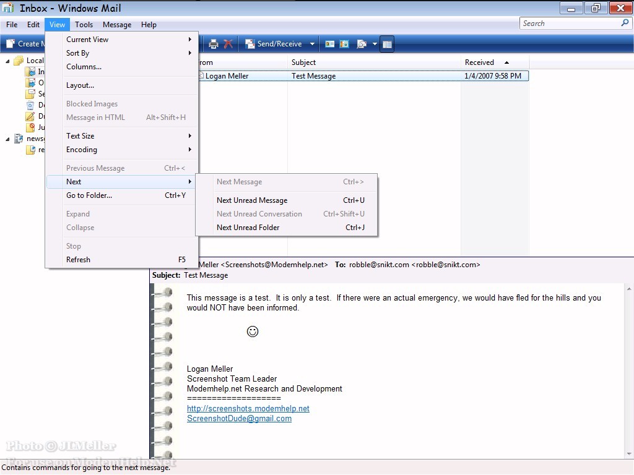Toggle the folder list view icon

click(x=387, y=44)
